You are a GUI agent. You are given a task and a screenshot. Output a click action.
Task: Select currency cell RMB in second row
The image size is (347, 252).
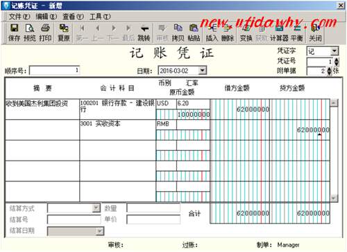tap(167, 125)
